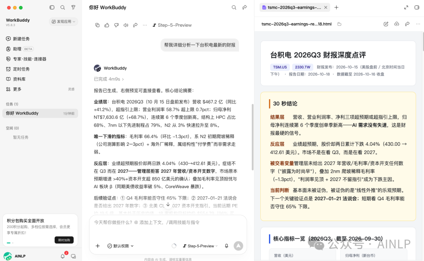
Task: Give thumbs up to the response
Action: coord(107,25)
